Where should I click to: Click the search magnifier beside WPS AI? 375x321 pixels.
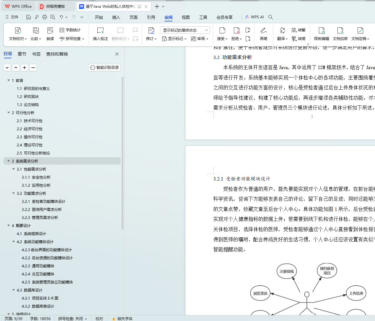270,17
